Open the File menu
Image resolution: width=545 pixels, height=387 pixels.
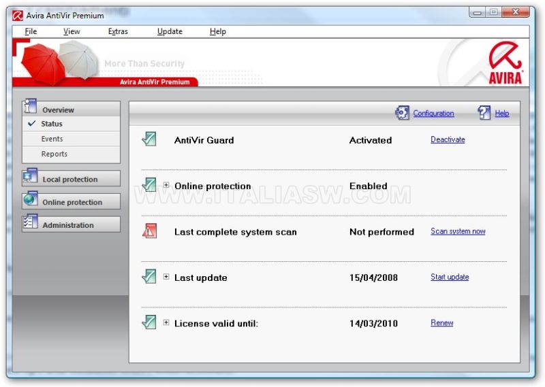tap(31, 31)
